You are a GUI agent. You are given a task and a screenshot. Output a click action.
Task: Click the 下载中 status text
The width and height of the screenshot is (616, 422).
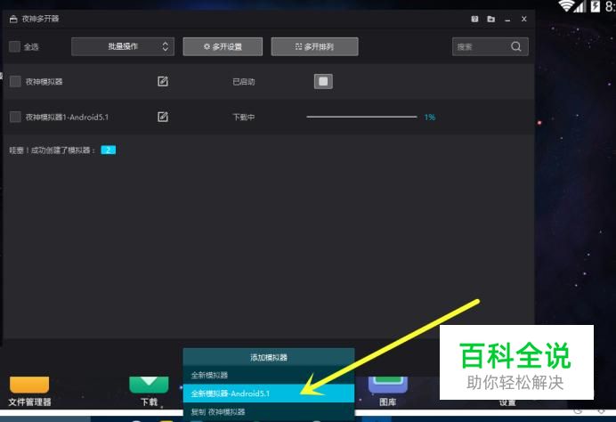tap(244, 118)
